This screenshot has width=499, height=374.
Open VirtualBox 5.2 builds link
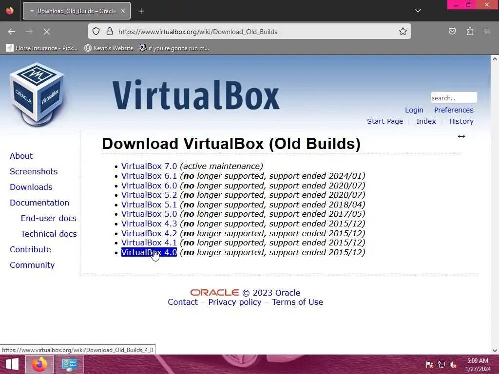click(x=149, y=195)
